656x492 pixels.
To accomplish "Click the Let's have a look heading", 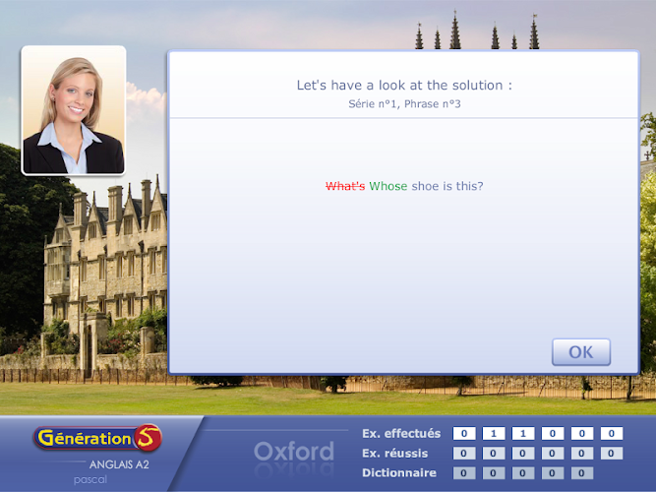I will point(404,85).
